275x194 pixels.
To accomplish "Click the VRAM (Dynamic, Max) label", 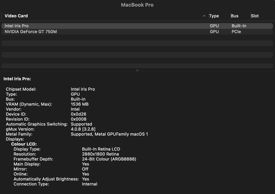I will [x=29, y=104].
